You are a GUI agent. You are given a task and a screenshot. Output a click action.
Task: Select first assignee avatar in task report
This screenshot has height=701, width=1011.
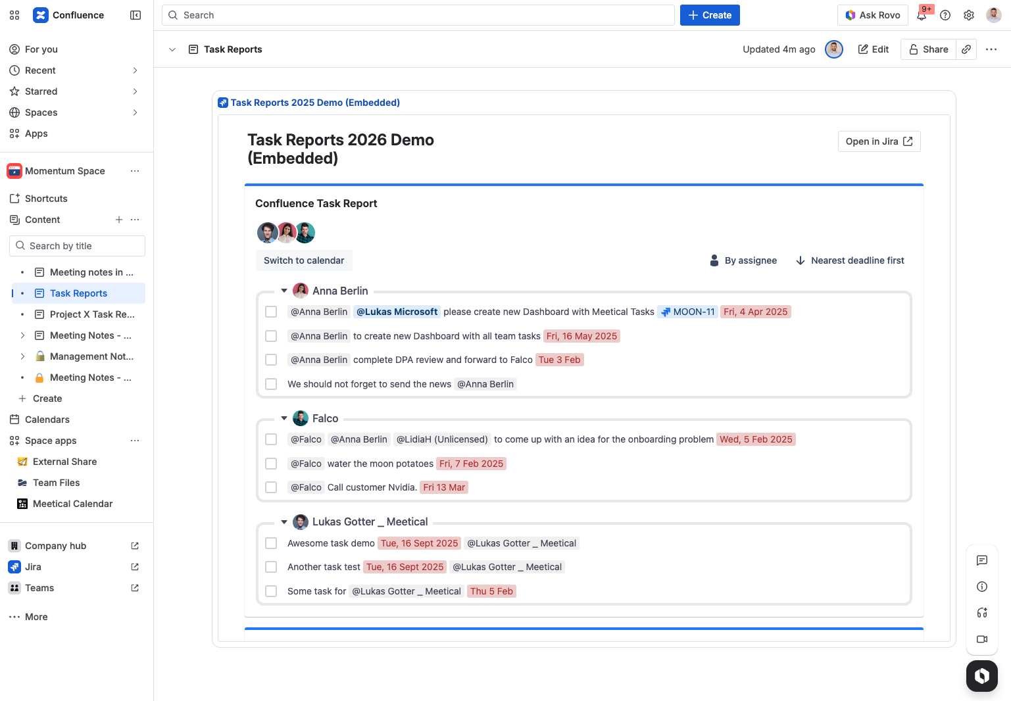pyautogui.click(x=266, y=233)
